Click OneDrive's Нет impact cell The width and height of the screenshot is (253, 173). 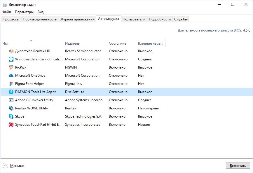point(141,76)
